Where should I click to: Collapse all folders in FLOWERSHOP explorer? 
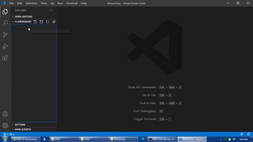coord(54,22)
